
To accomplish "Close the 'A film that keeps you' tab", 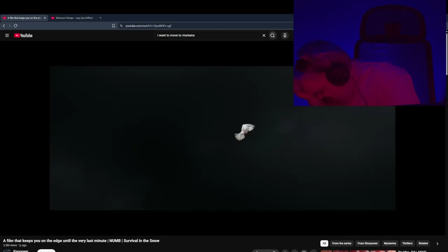I will point(45,18).
